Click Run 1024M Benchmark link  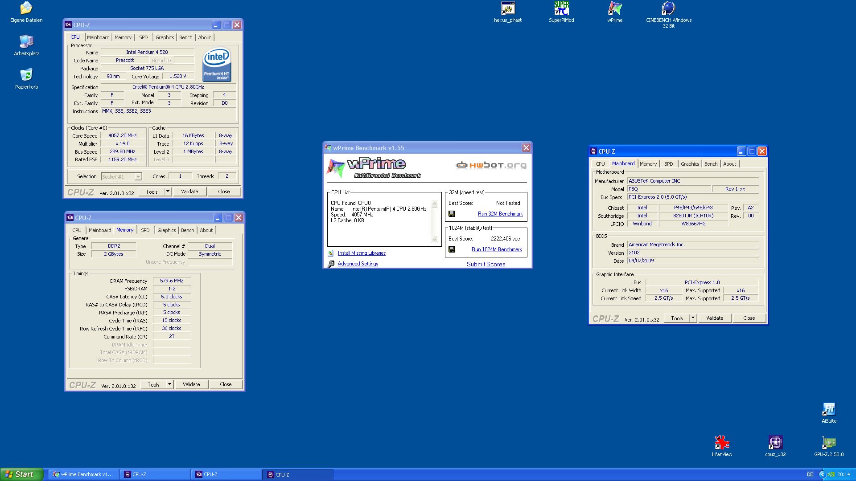(x=497, y=249)
